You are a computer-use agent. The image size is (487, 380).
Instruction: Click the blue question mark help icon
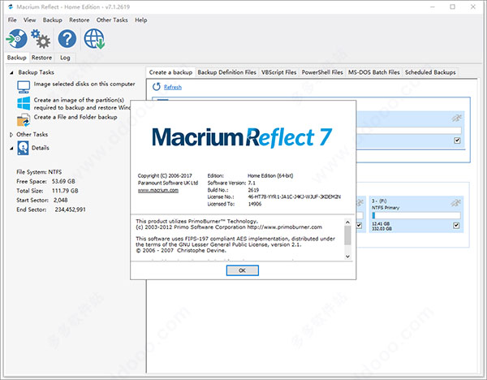pos(67,39)
